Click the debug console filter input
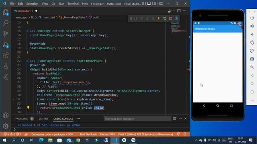 pos(137,119)
